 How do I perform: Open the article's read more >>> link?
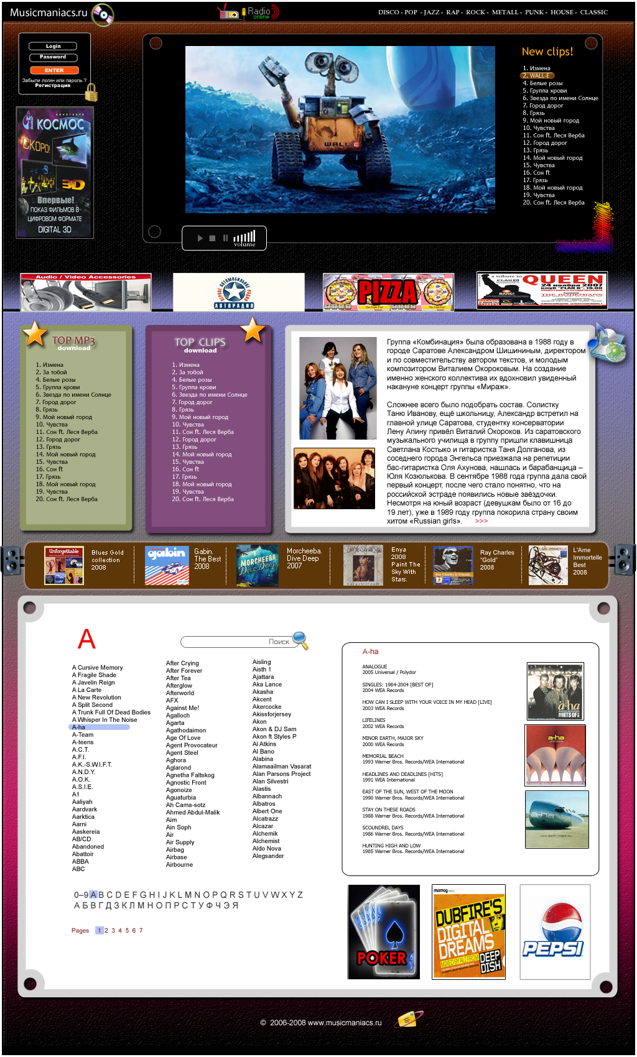pyautogui.click(x=481, y=521)
